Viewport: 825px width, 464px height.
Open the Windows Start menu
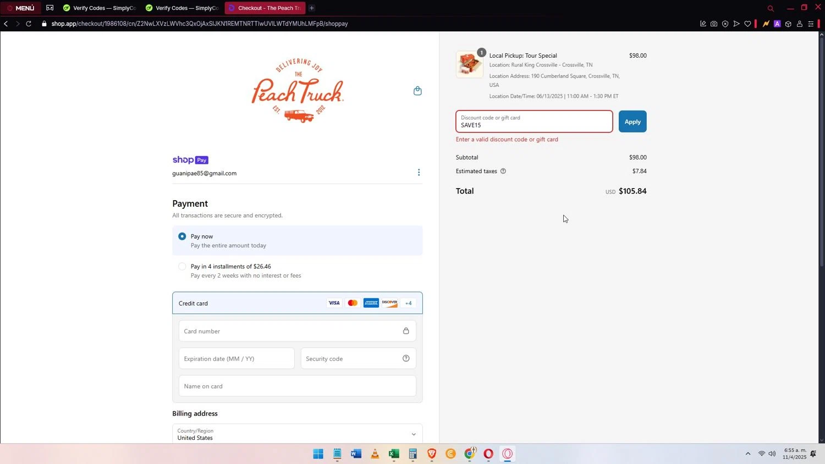[x=318, y=454]
